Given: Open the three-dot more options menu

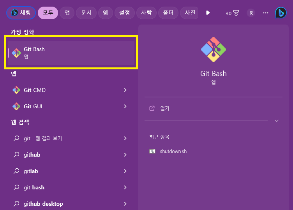Looking at the screenshot, I should tap(266, 13).
